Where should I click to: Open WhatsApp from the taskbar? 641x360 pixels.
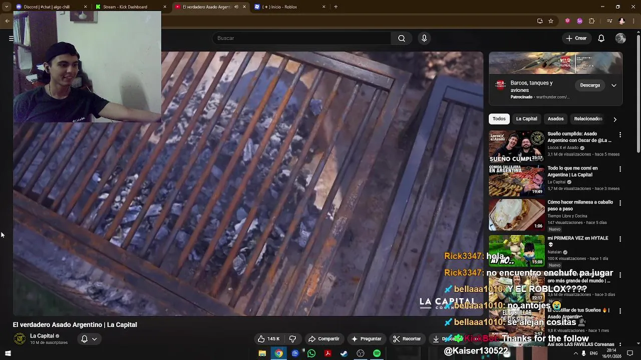coord(311,353)
